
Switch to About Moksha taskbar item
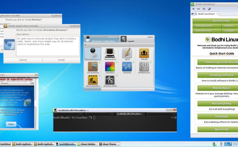tap(87, 144)
